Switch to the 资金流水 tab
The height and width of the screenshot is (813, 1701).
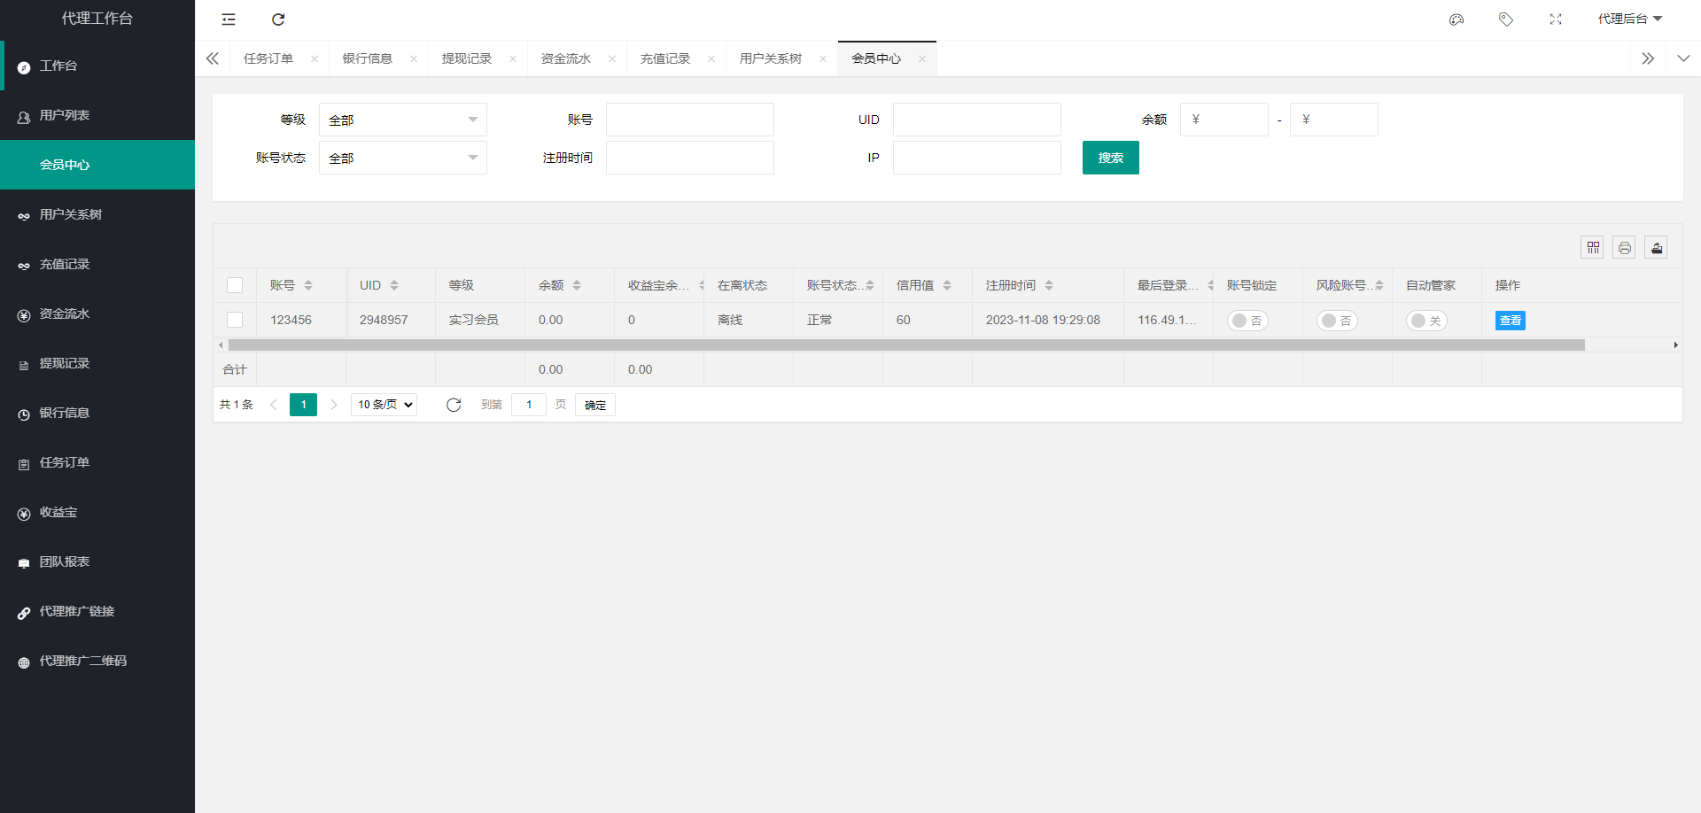566,58
